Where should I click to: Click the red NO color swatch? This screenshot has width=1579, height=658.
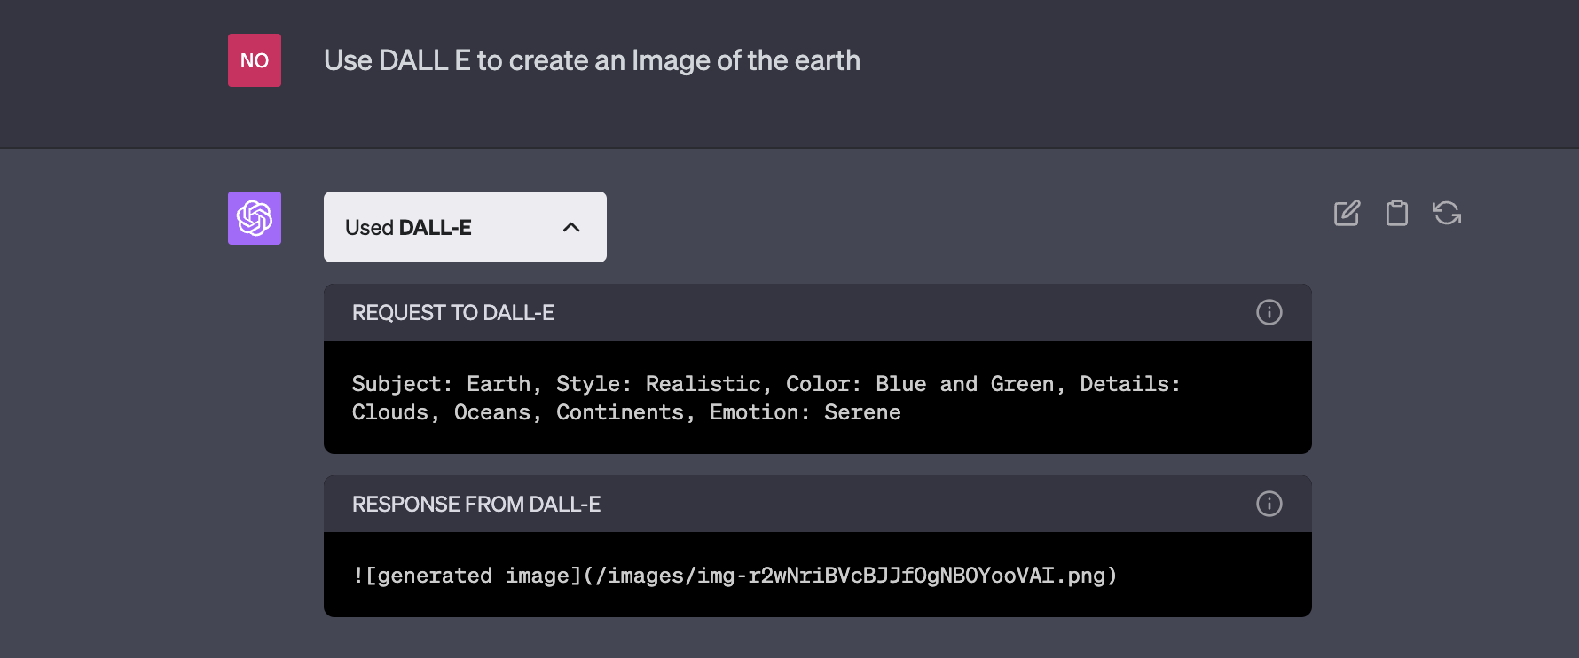pos(255,59)
